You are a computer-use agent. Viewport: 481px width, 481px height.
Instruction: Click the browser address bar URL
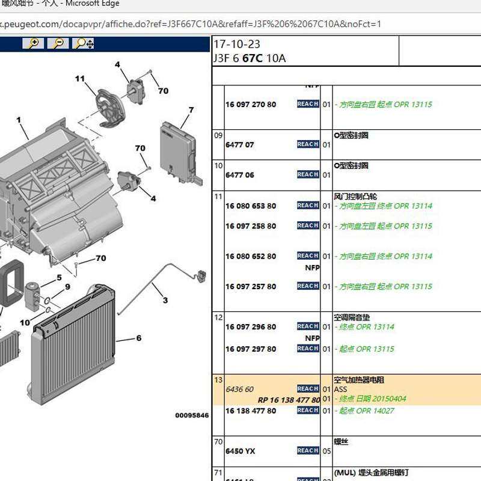[x=190, y=24]
